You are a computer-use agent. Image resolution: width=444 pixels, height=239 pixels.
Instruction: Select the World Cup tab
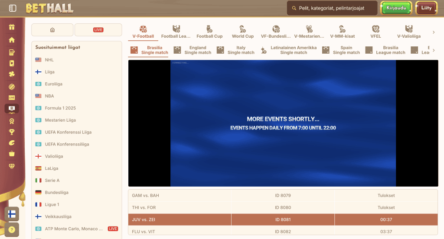pyautogui.click(x=243, y=32)
